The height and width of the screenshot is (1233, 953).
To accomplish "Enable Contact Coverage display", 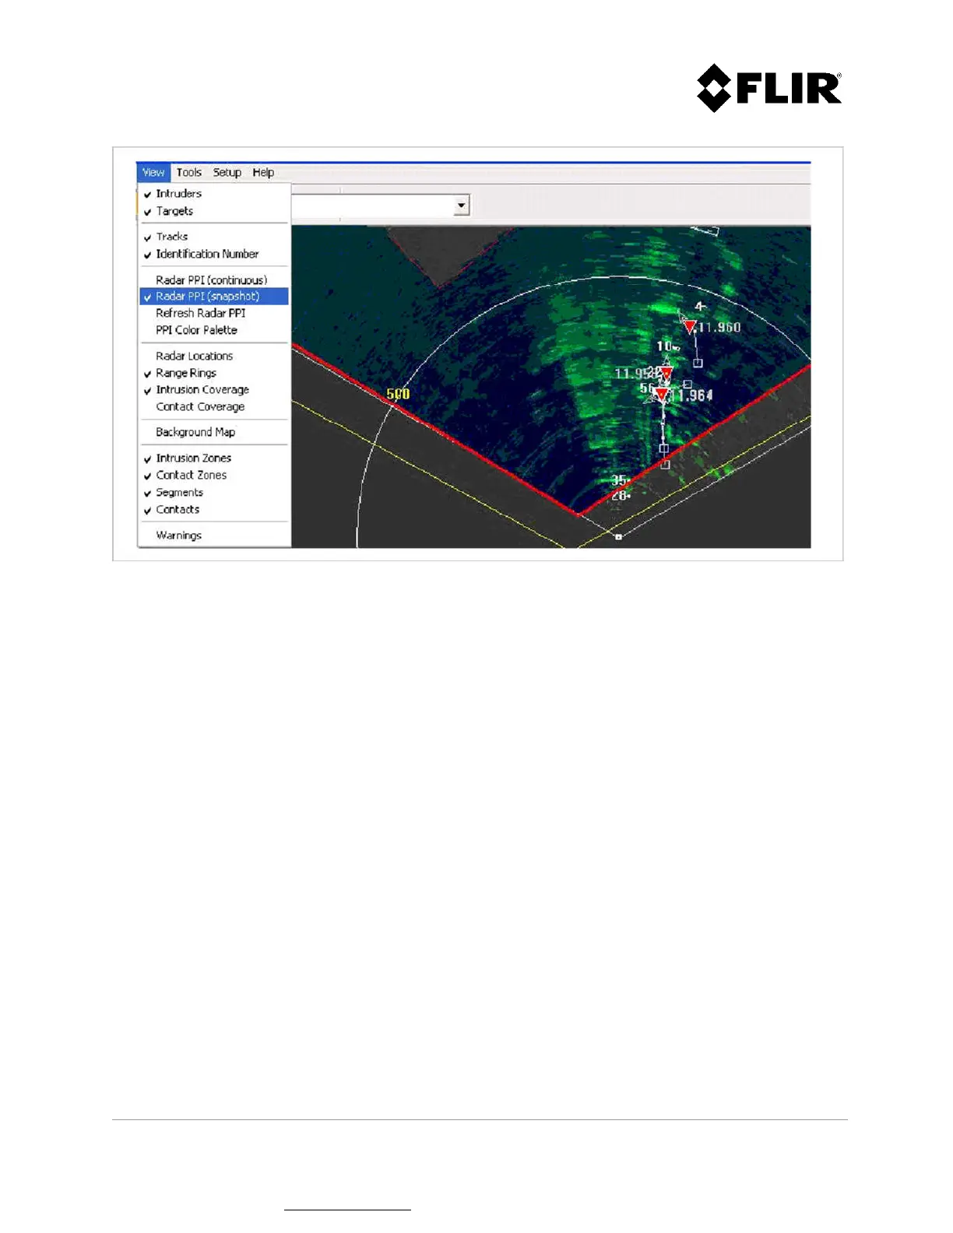I will pos(214,406).
